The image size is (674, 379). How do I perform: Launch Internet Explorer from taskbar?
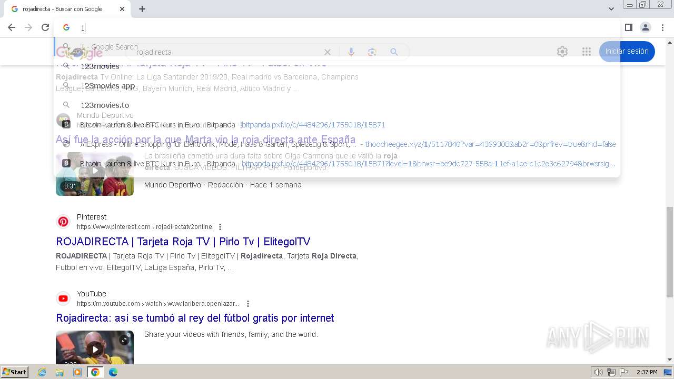tap(42, 372)
